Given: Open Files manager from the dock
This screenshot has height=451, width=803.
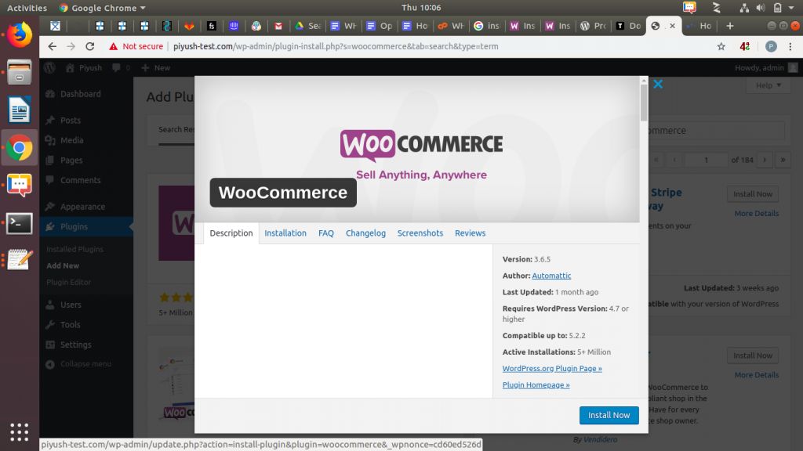Looking at the screenshot, I should (20, 72).
